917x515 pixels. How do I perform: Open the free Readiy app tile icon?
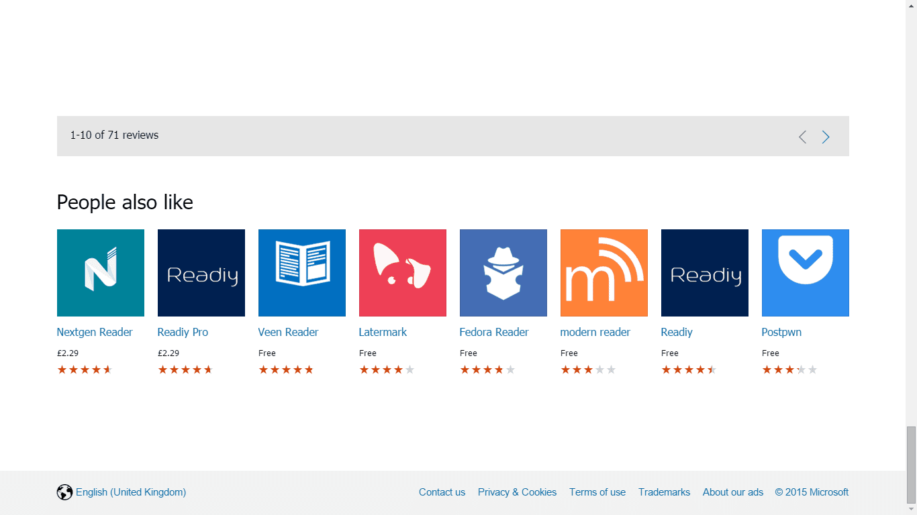click(x=705, y=273)
